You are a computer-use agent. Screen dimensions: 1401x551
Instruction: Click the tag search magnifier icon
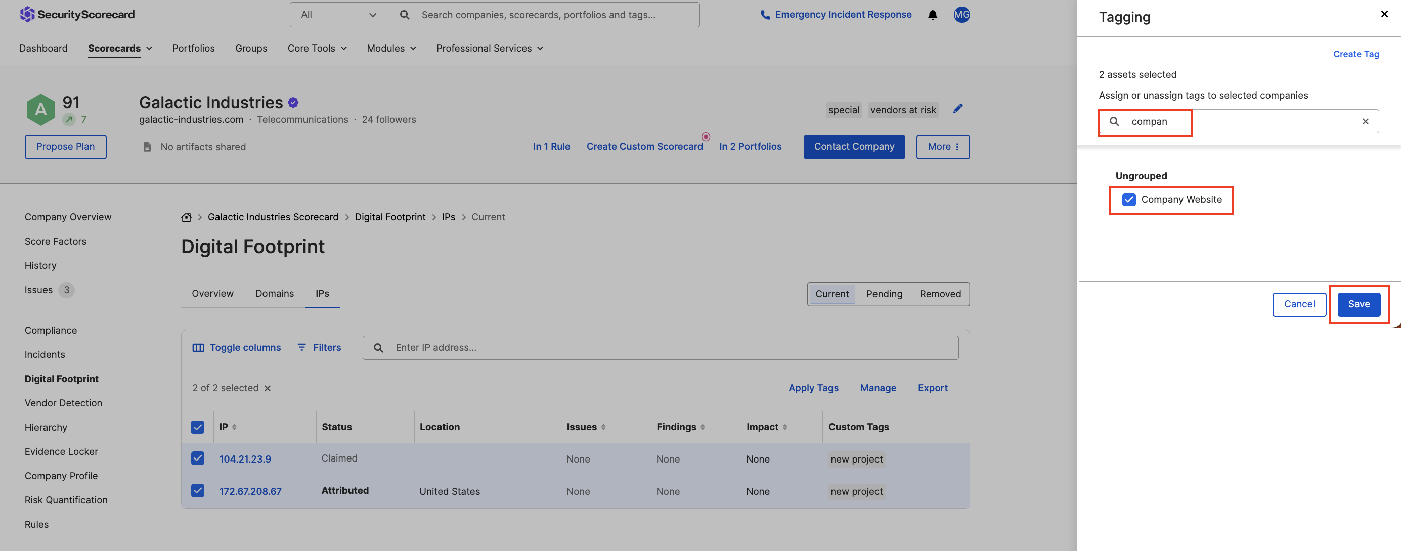coord(1114,122)
